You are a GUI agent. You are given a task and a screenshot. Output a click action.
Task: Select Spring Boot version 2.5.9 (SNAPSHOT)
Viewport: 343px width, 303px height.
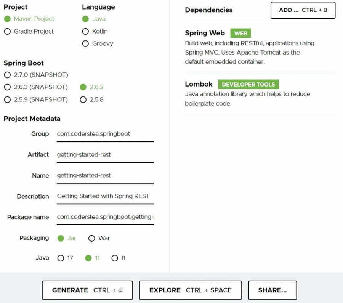[x=7, y=99]
